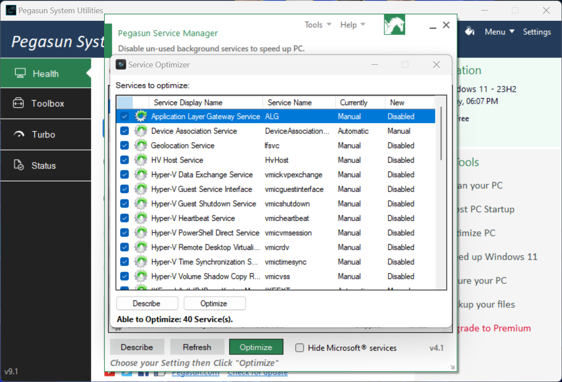The height and width of the screenshot is (382, 562).
Task: Click the vmictimesync service name cell
Action: [x=286, y=262]
